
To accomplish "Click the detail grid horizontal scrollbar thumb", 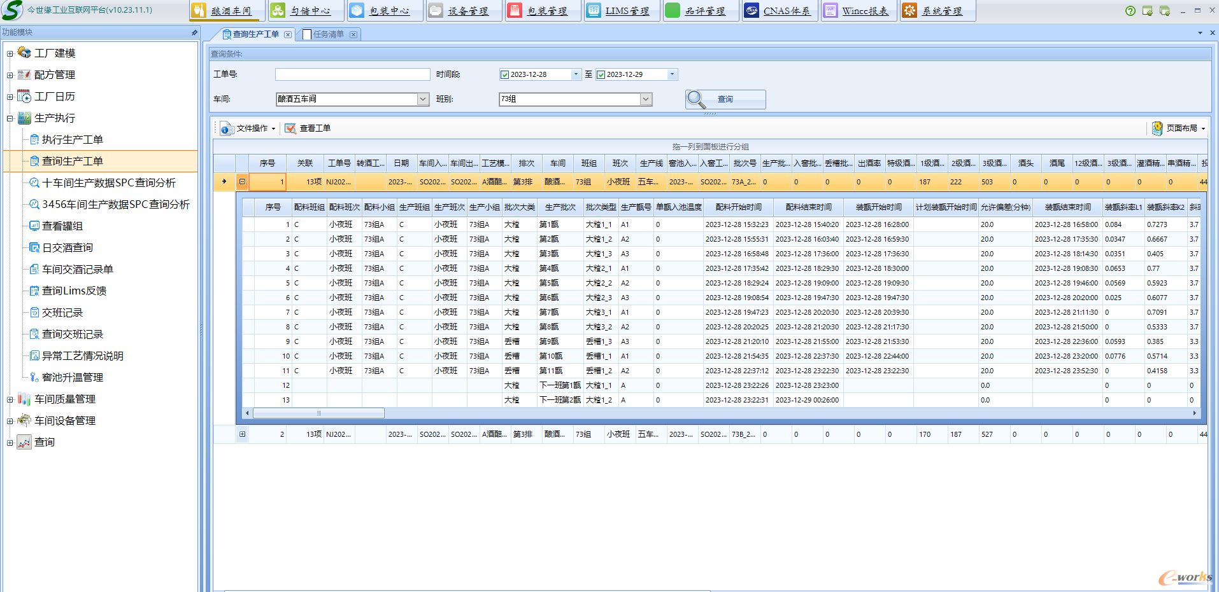I will tap(318, 413).
